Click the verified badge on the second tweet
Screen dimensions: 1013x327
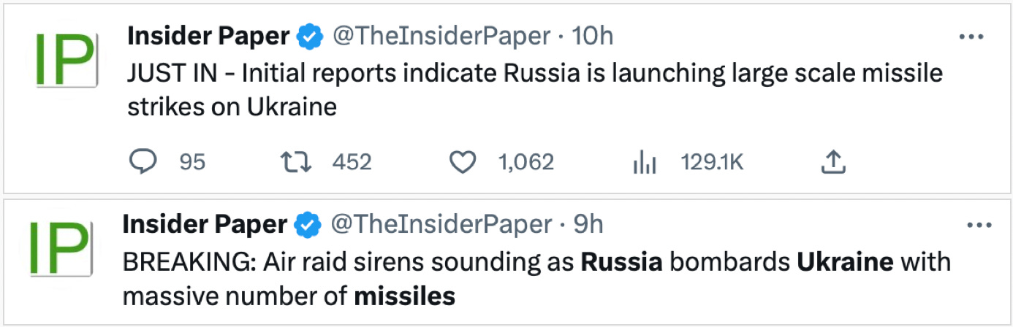(x=308, y=226)
